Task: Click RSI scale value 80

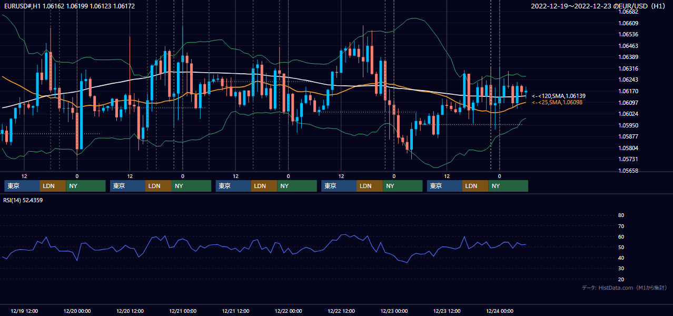Action: [621, 215]
